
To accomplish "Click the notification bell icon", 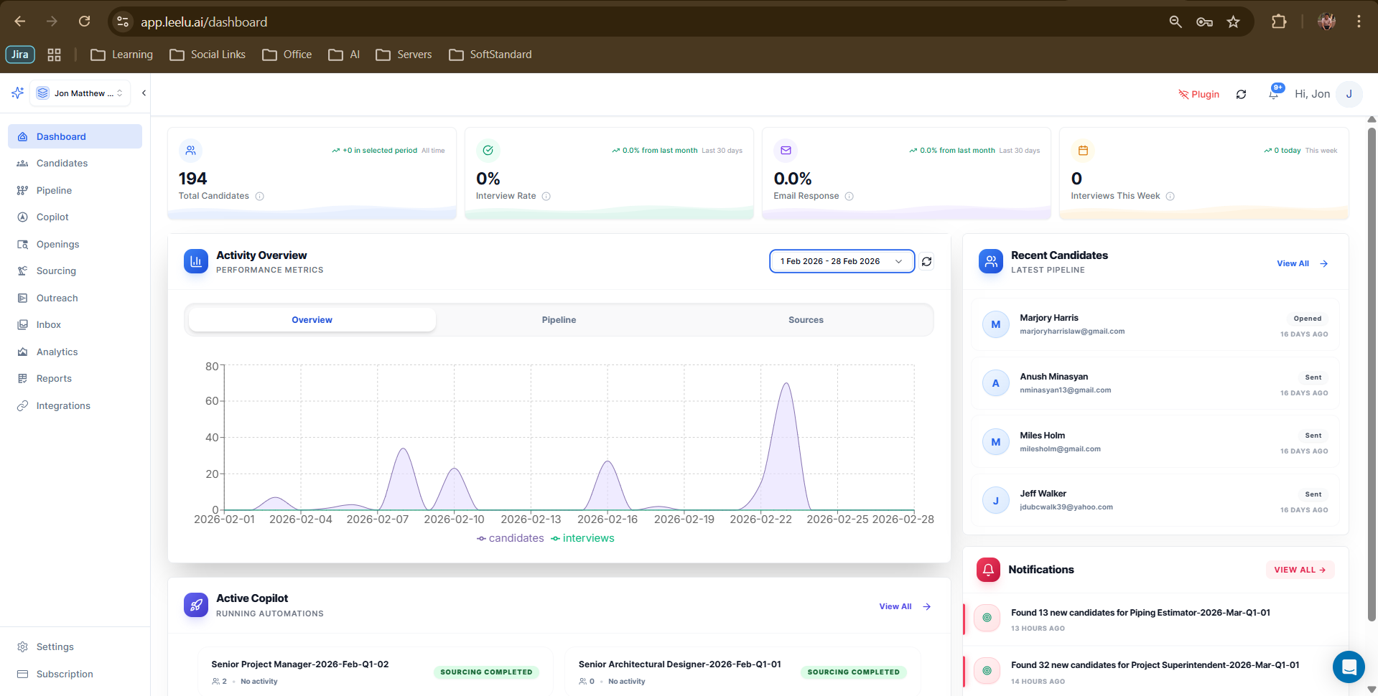I will click(1274, 94).
